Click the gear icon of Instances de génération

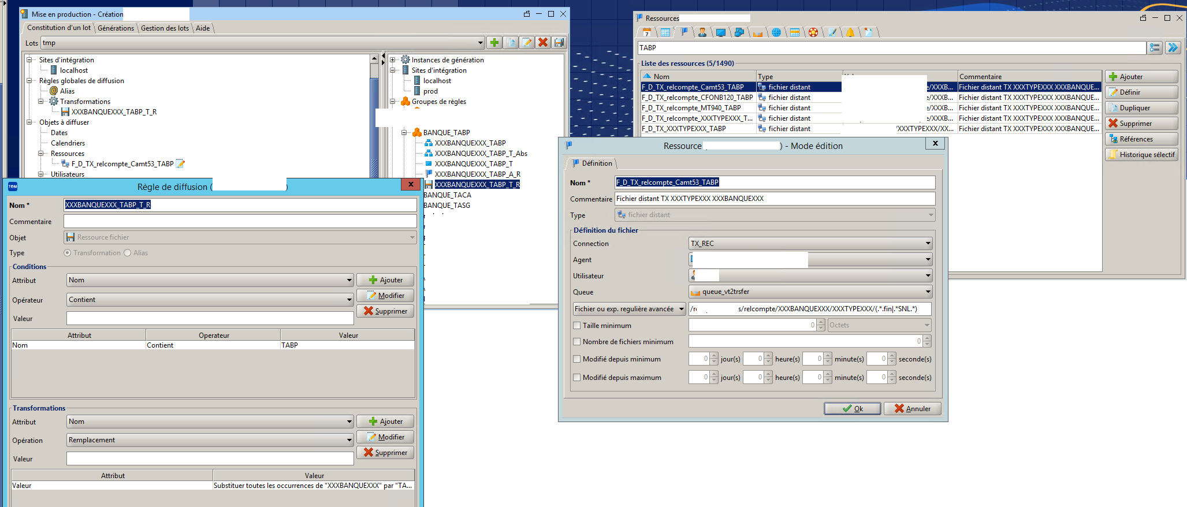point(405,59)
